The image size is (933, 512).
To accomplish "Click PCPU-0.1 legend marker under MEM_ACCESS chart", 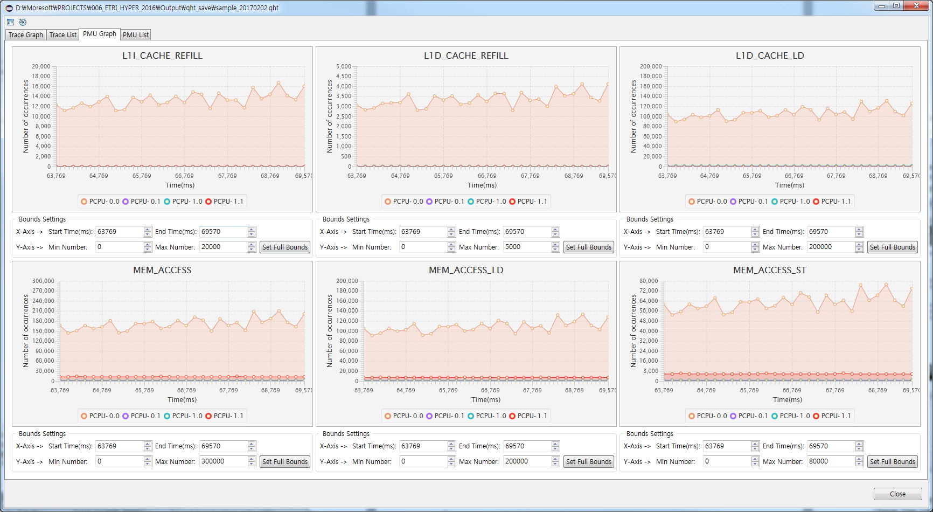I will (126, 416).
